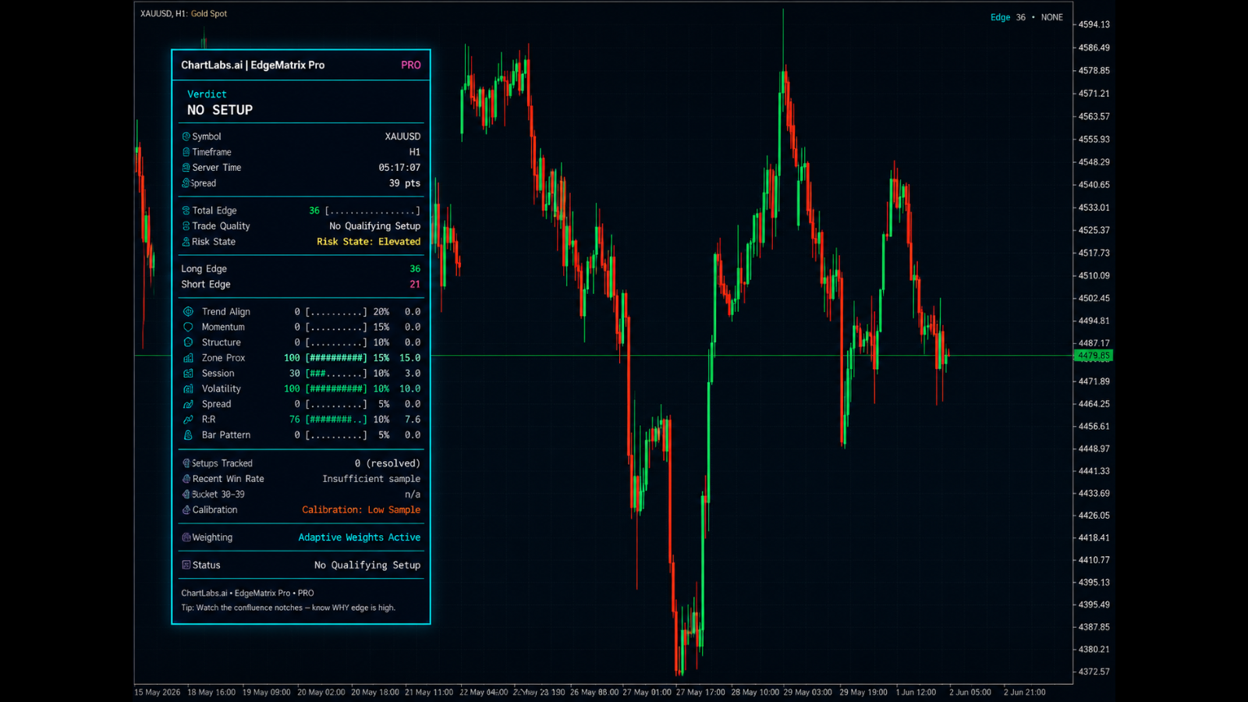Click the icon beside Spread 5% weight row
The height and width of the screenshot is (702, 1248).
click(x=188, y=404)
